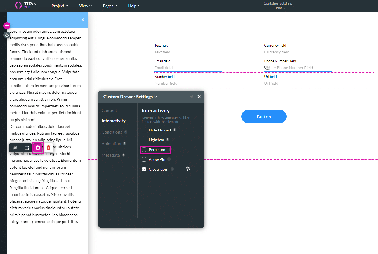The image size is (378, 254).
Task: Delete the drawer with the trash icon
Action: point(48,148)
